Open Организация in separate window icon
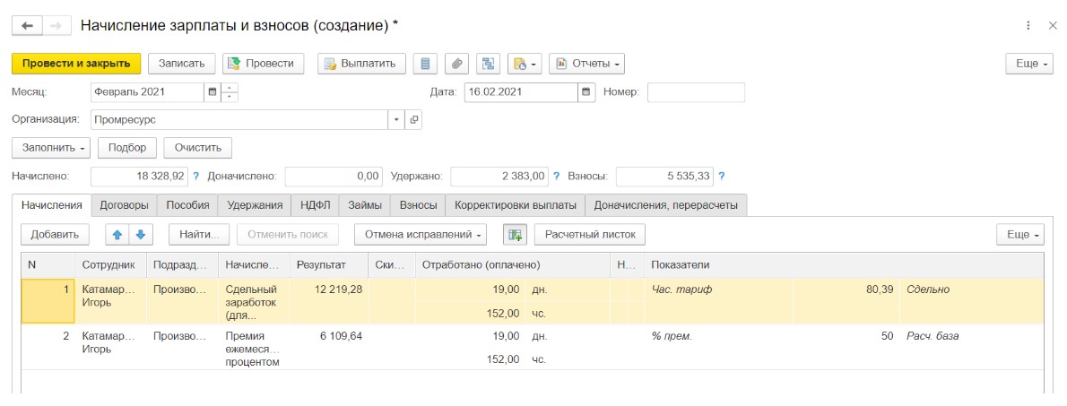The width and height of the screenshot is (1067, 406). pyautogui.click(x=413, y=119)
